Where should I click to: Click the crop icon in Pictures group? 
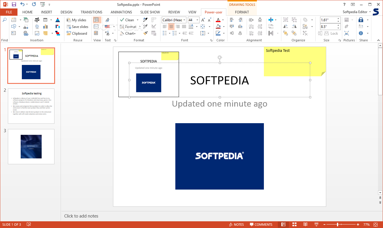347,26
